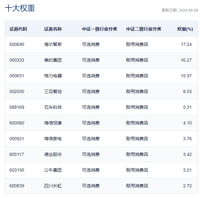Click weight value 3.21

point(187,170)
